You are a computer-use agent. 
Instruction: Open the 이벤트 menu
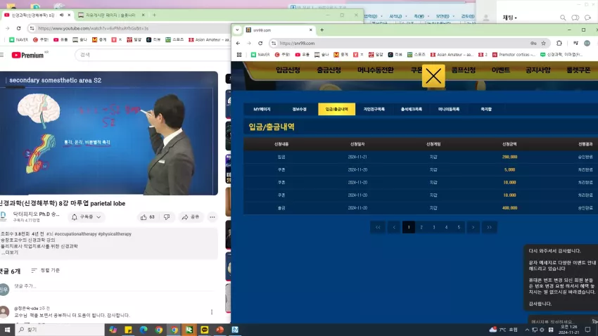(501, 70)
